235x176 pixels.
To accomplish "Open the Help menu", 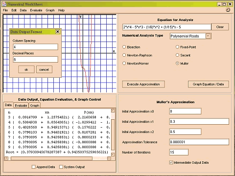I will (x=61, y=10).
